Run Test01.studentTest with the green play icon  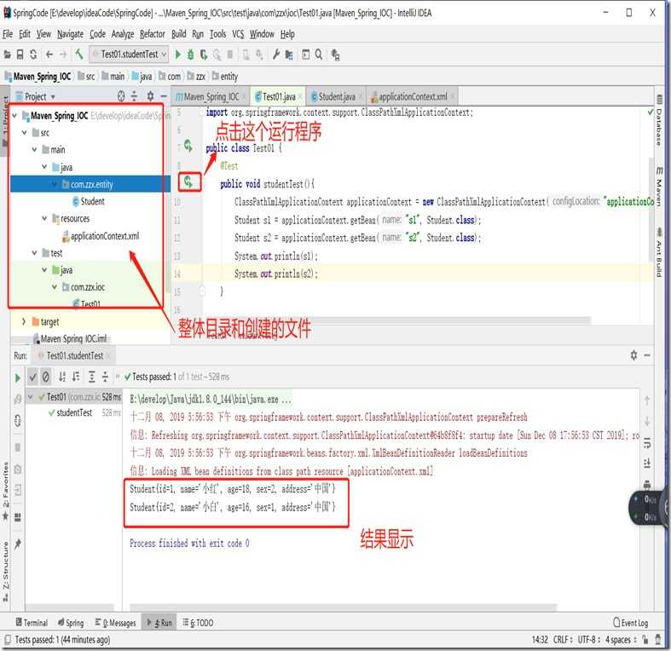[x=178, y=55]
